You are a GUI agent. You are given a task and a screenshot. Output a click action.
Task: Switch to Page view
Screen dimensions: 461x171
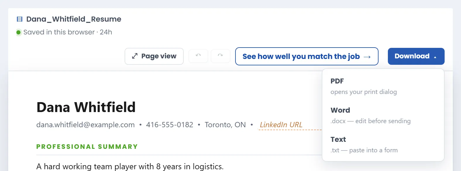(154, 56)
